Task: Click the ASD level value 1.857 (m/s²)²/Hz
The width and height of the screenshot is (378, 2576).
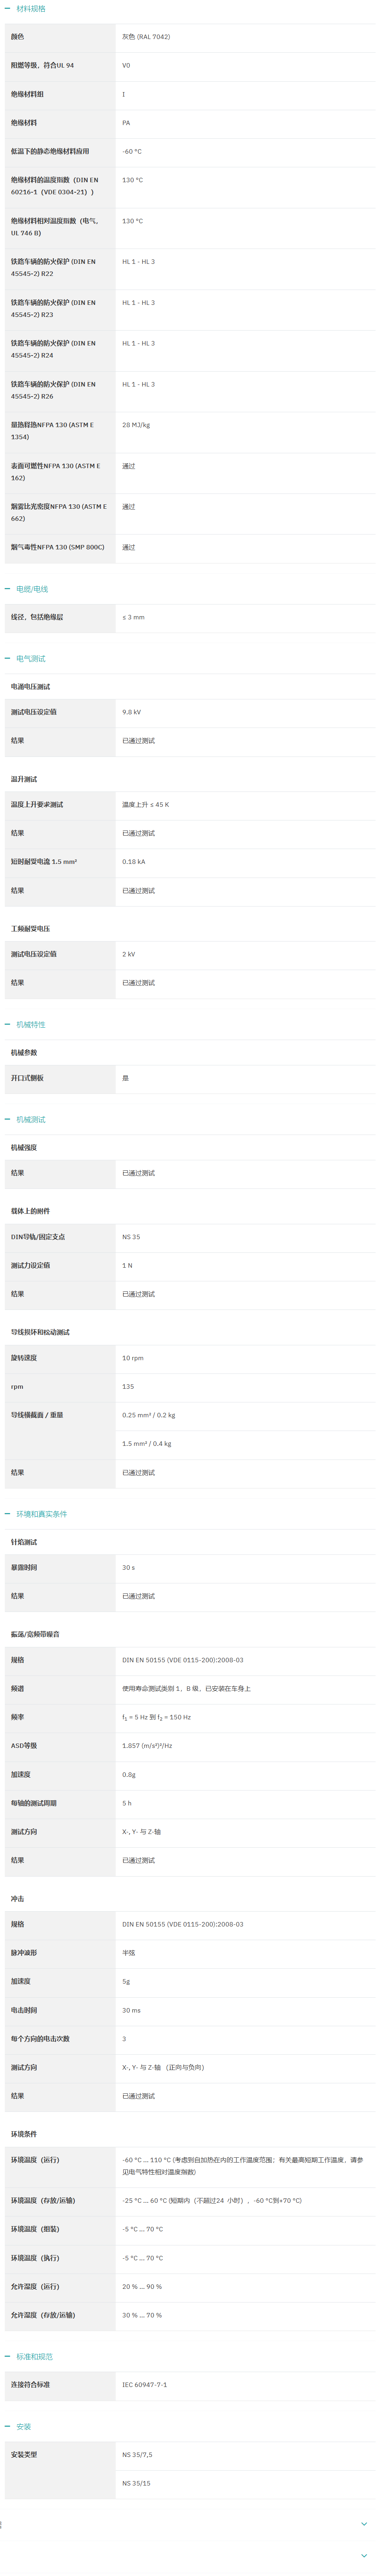Action: (147, 1746)
